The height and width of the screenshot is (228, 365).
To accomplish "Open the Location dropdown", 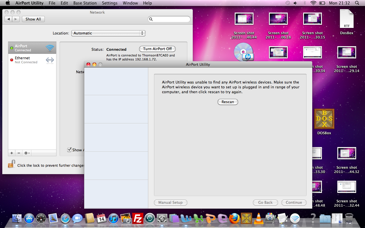I will point(108,33).
